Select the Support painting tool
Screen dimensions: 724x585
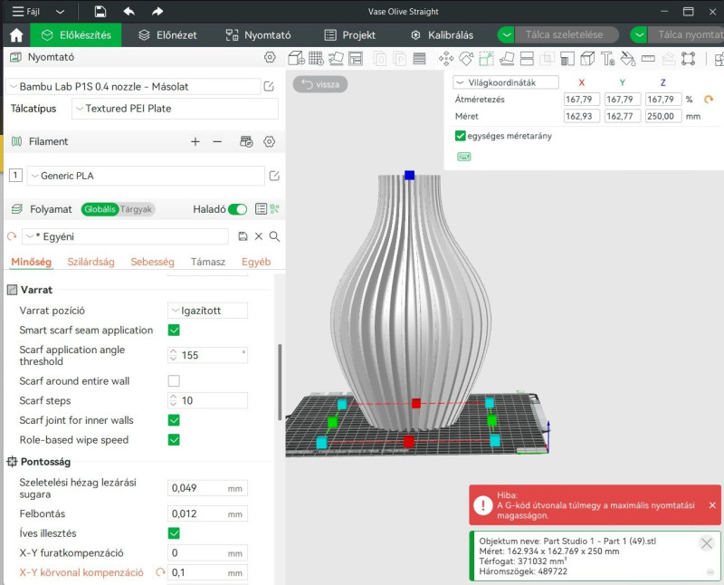567,58
